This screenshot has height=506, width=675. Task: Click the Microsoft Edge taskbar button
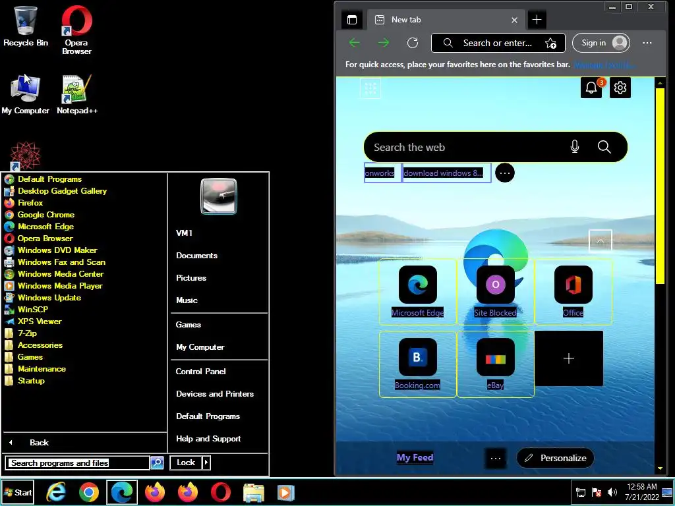[x=122, y=493]
